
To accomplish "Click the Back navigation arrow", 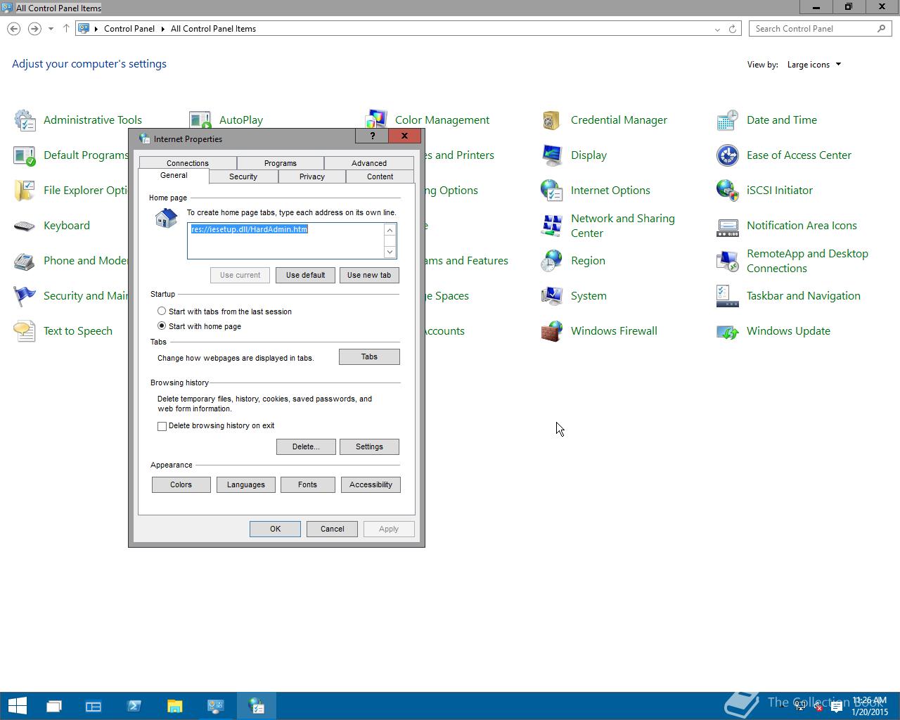I will point(13,29).
